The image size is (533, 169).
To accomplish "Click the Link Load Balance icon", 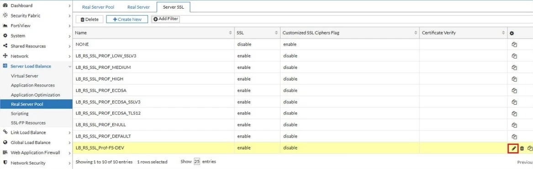I will click(5, 133).
